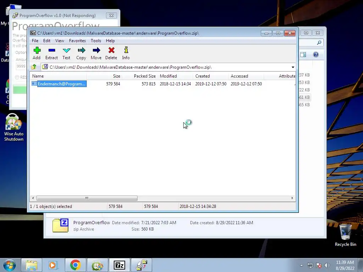
Task: Sort by the Accessed column header
Action: click(x=246, y=76)
